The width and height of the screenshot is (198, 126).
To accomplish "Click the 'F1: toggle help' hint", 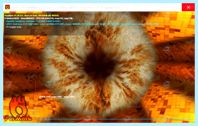I will (13, 27).
